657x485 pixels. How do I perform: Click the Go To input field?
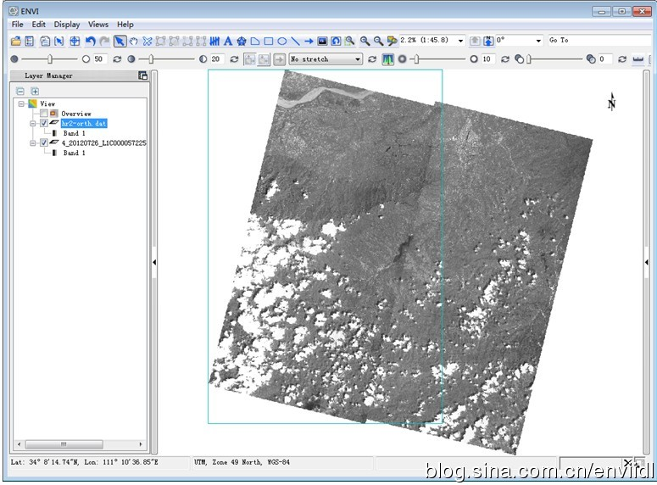(x=598, y=41)
